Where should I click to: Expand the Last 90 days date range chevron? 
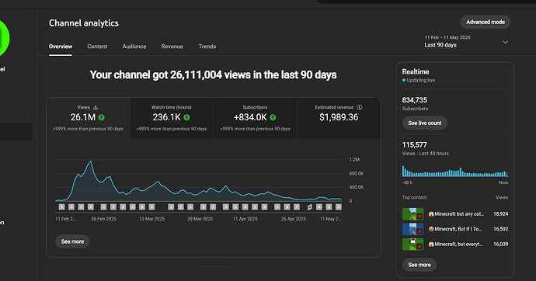(505, 42)
